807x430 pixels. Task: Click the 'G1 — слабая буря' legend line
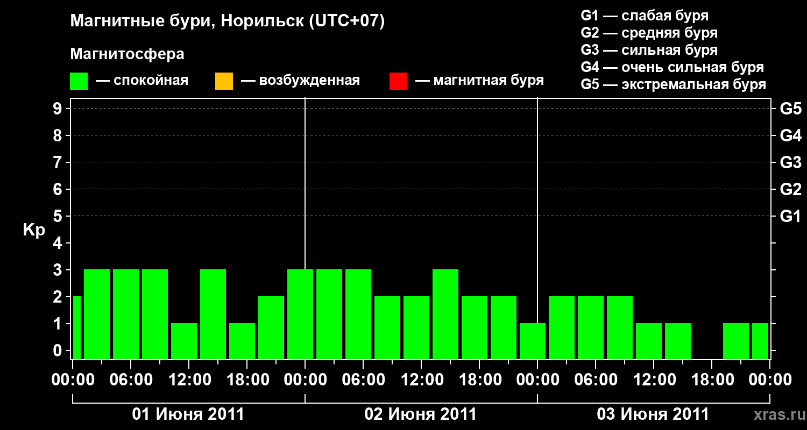pos(645,15)
